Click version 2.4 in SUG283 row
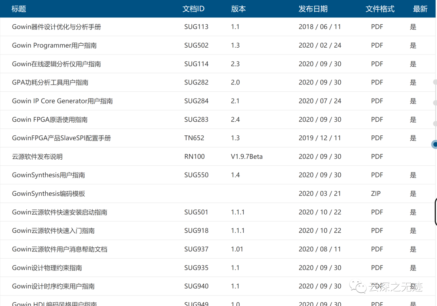The height and width of the screenshot is (306, 437). pos(235,119)
